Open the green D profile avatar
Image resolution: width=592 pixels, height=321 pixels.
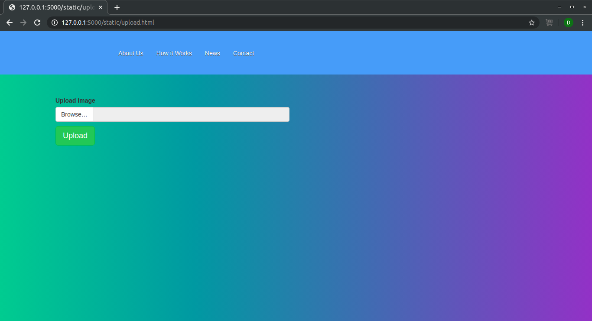pyautogui.click(x=569, y=23)
